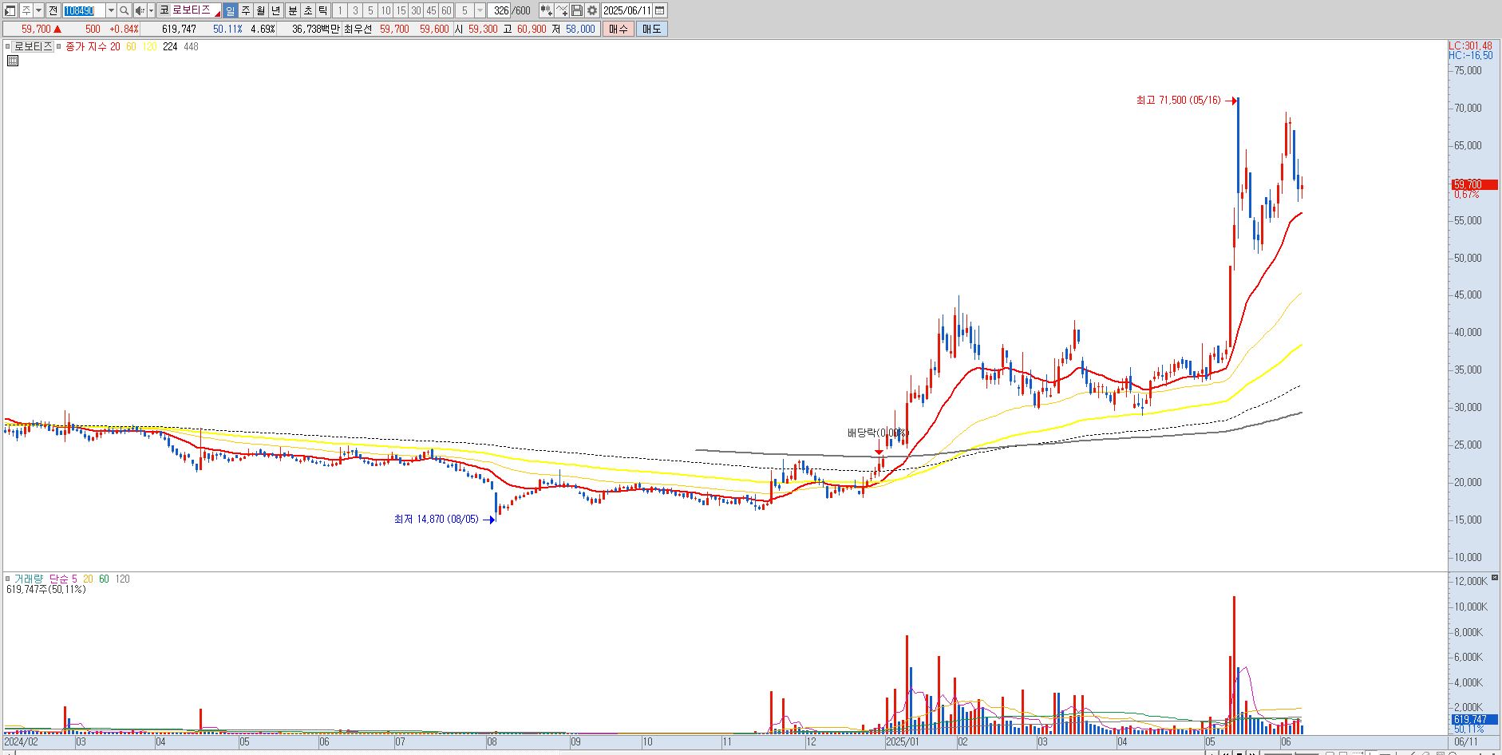Viewport: 1502px width, 755px height.
Task: Click the add indicator line icon
Action: (x=562, y=10)
